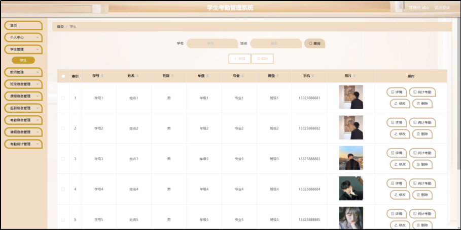Expand the 考勤统计管理 sidebar menu
Image resolution: width=461 pixels, height=230 pixels.
23,144
